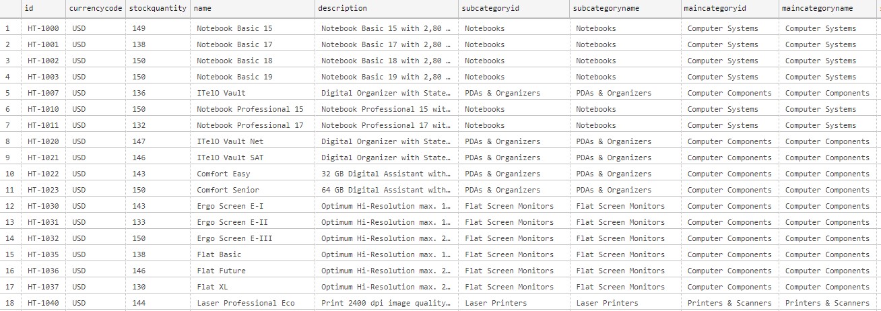881x311 pixels.
Task: Click the Comfort Senior name cell
Action: [253, 190]
